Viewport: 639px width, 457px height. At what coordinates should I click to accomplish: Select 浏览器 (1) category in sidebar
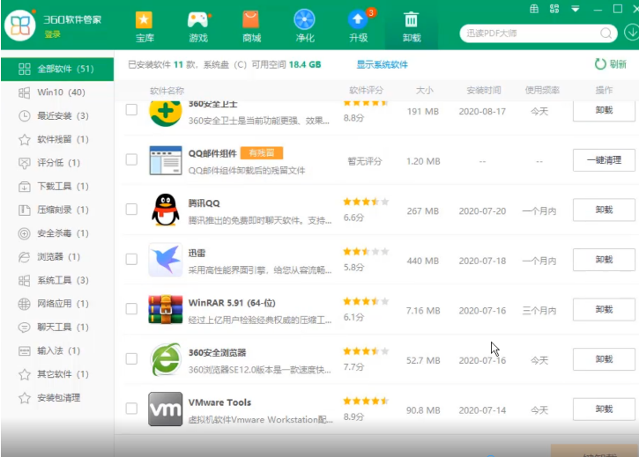(58, 257)
